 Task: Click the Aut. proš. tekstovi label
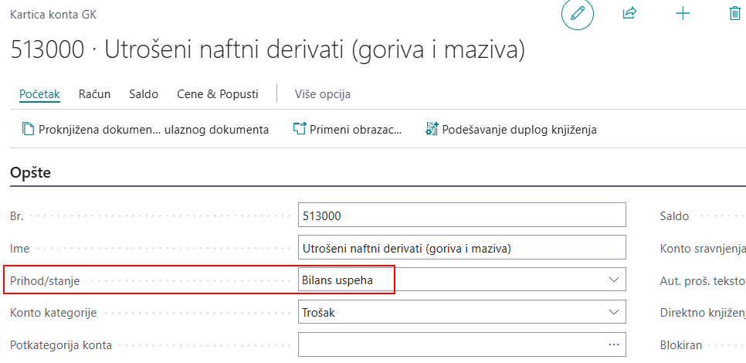pos(702,280)
